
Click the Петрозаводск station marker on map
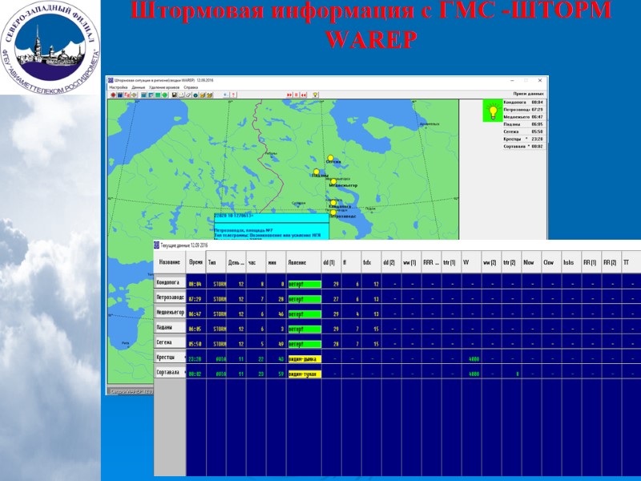pos(333,212)
